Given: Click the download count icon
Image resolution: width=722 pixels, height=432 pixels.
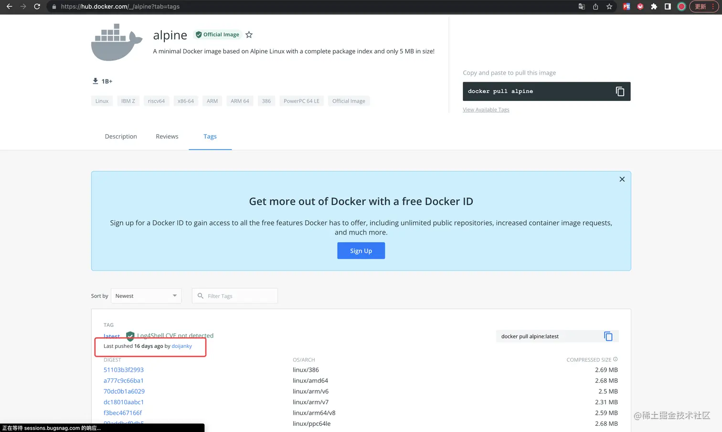Looking at the screenshot, I should tap(95, 81).
